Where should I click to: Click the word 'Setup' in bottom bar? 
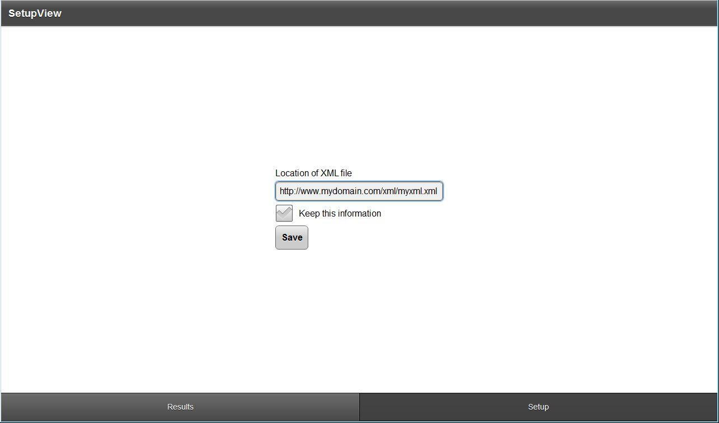(x=538, y=407)
